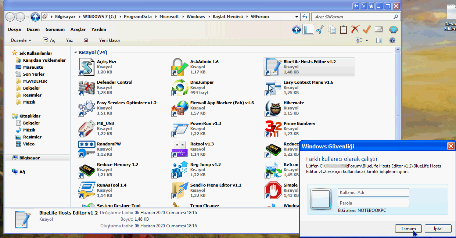
Task: Expand the arrow after Bilgisayar breadcrumb
Action: pos(79,17)
